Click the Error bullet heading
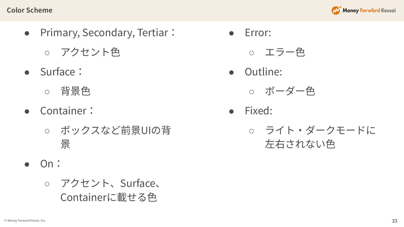Viewport: 404px width, 227px height. [258, 33]
